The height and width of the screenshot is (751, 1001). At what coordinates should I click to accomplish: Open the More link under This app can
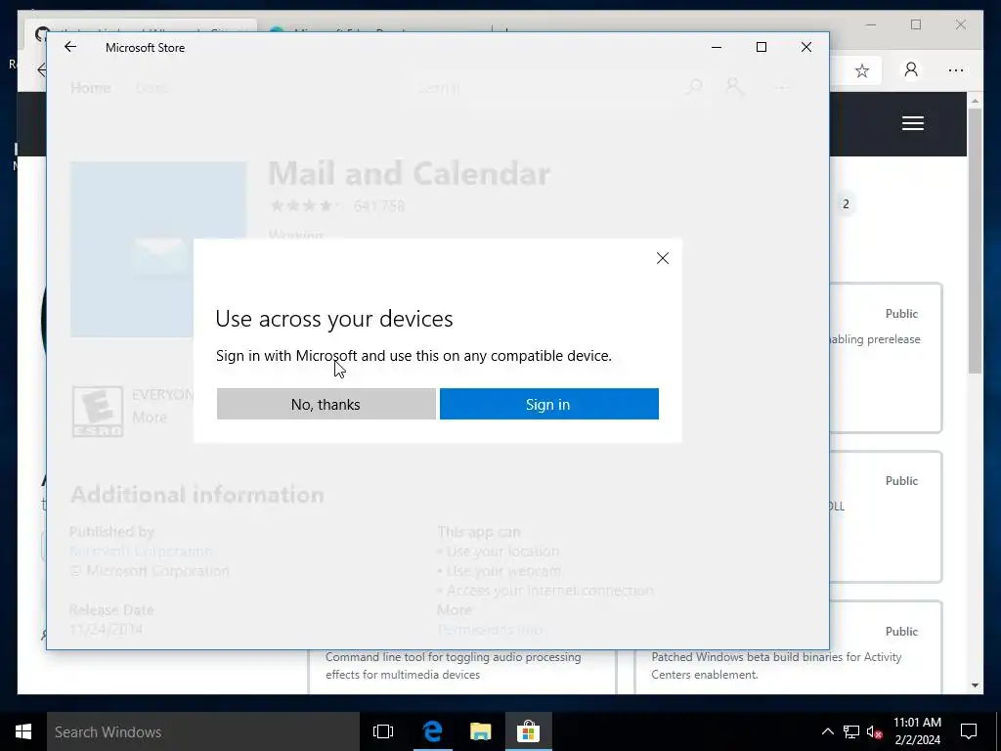tap(454, 610)
